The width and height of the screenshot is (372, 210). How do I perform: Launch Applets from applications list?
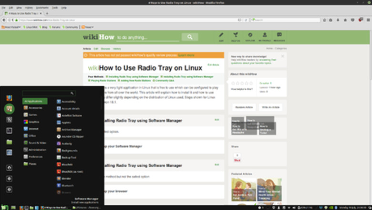pyautogui.click(x=64, y=123)
